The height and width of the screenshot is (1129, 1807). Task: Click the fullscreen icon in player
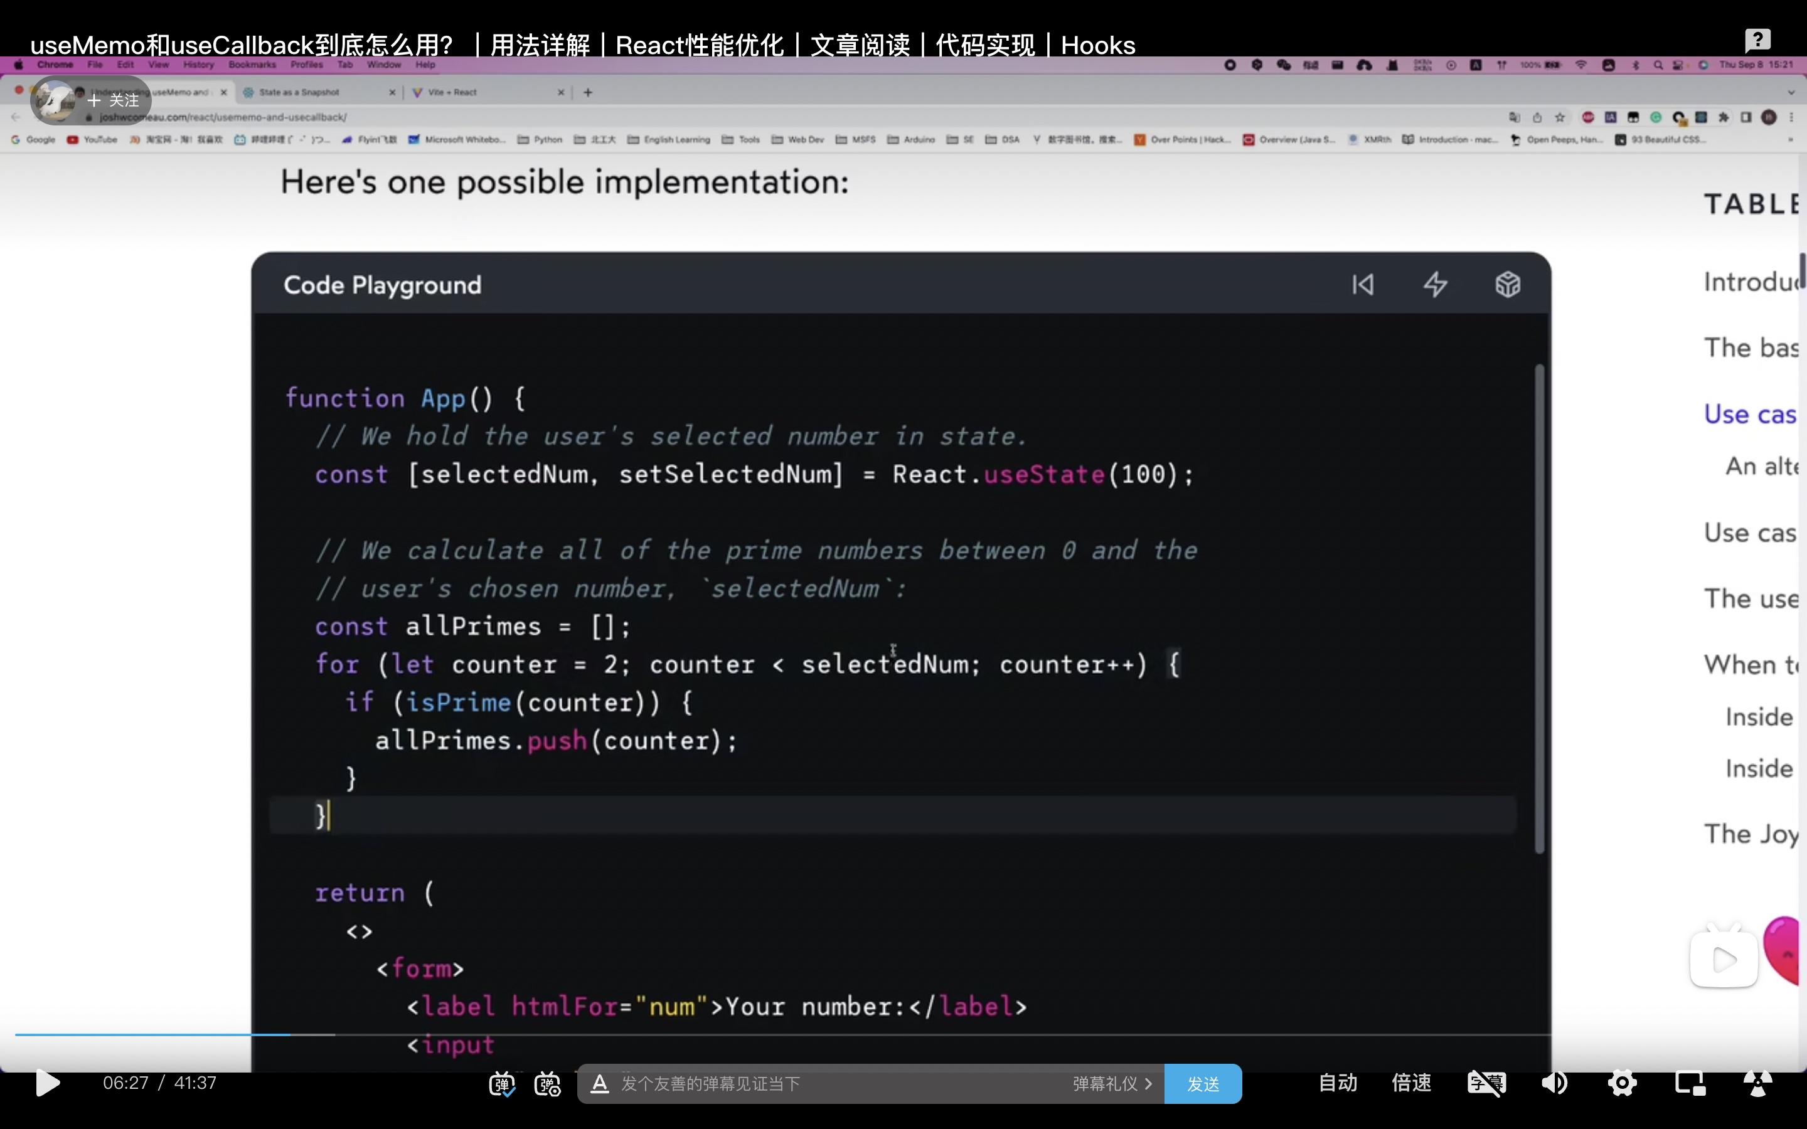[1757, 1083]
